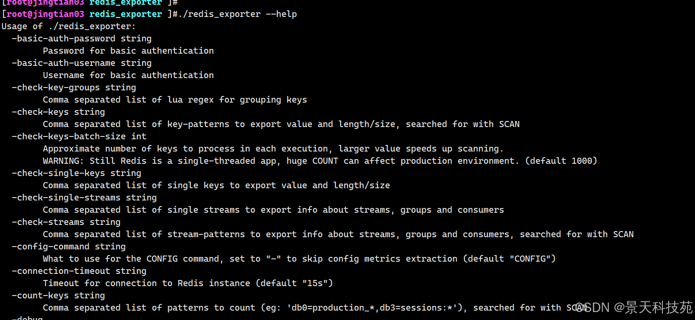This screenshot has width=695, height=320.
Task: Click the -check-single-streams string flag
Action: 84,198
